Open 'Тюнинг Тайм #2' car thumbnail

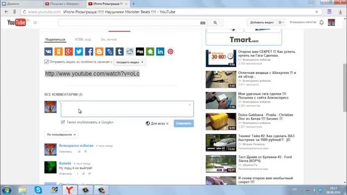pyautogui.click(x=221, y=142)
